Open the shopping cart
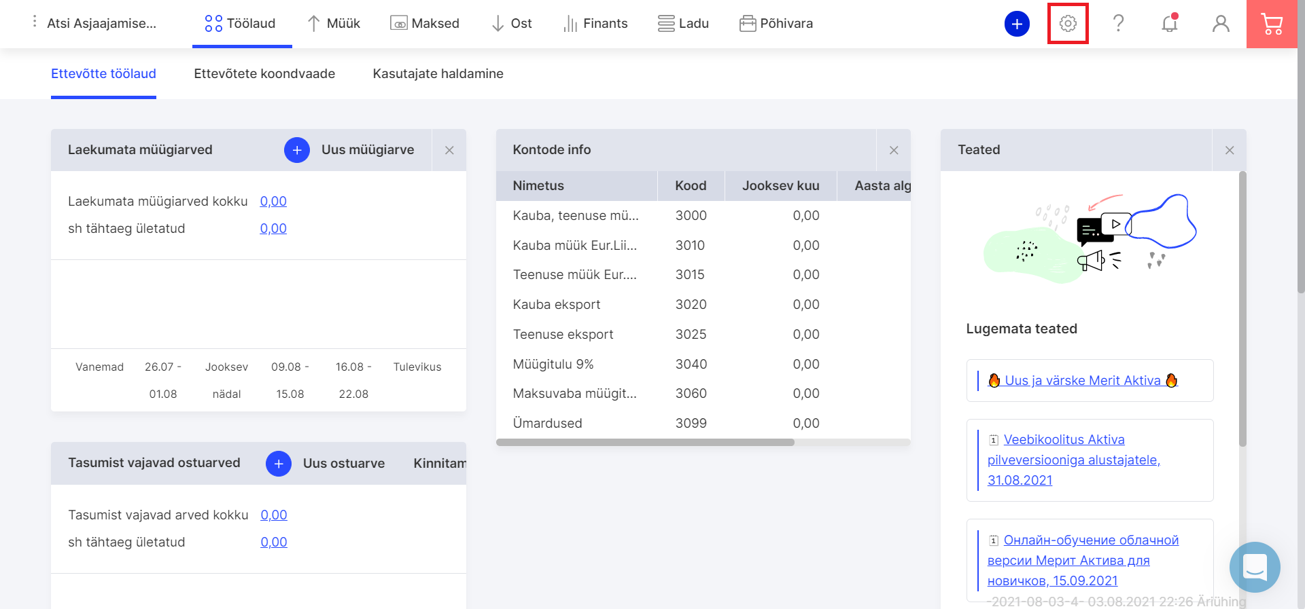This screenshot has height=609, width=1305. click(x=1272, y=24)
